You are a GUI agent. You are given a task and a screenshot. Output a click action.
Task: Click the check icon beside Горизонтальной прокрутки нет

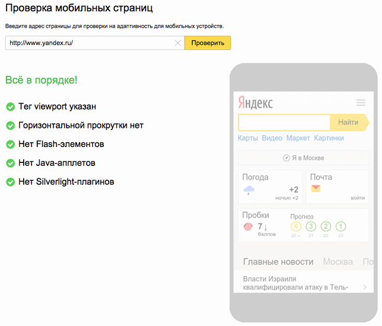[x=11, y=126]
